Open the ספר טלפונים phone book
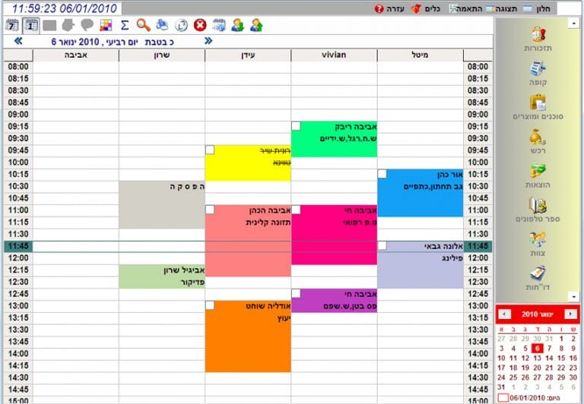This screenshot has width=584, height=404. click(x=538, y=210)
